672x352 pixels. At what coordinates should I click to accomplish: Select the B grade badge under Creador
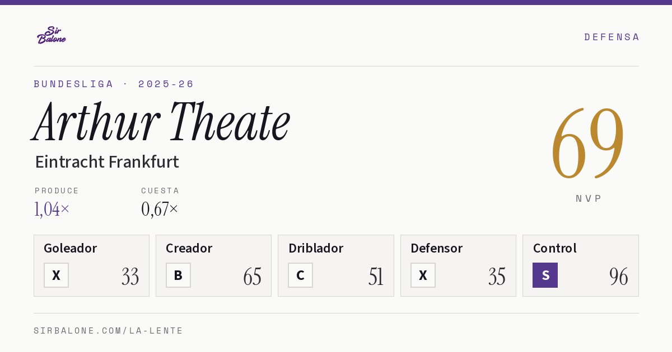click(178, 275)
